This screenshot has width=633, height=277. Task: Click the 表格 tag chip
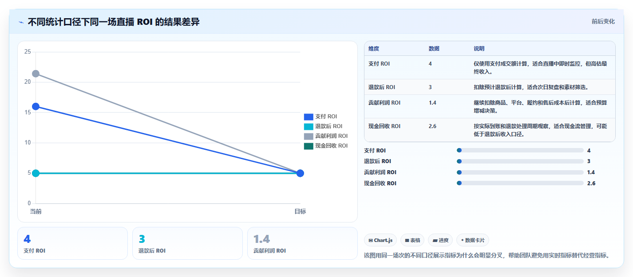click(x=413, y=240)
